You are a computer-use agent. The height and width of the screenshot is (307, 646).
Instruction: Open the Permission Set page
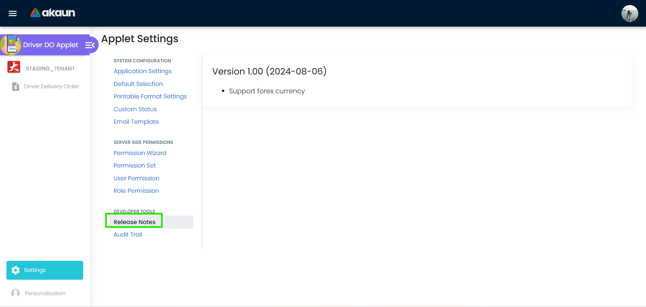135,165
